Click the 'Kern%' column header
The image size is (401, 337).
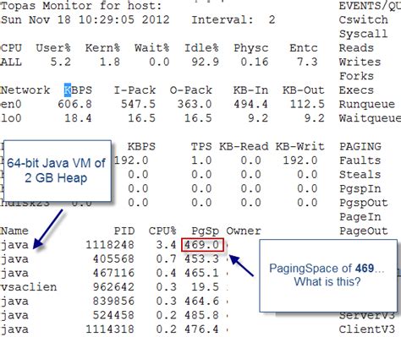pyautogui.click(x=102, y=48)
